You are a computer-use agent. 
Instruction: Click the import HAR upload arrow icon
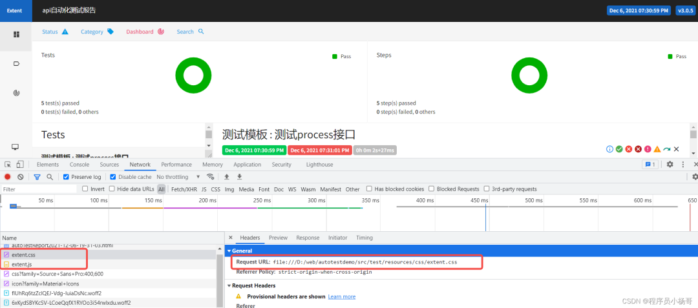[x=227, y=177]
